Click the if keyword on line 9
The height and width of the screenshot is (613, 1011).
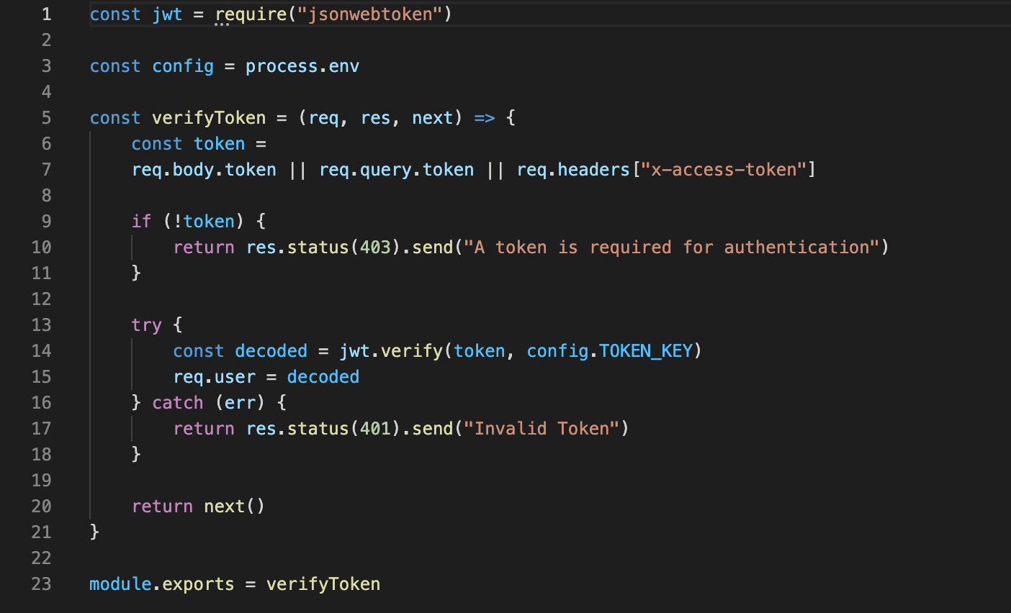[x=142, y=222]
